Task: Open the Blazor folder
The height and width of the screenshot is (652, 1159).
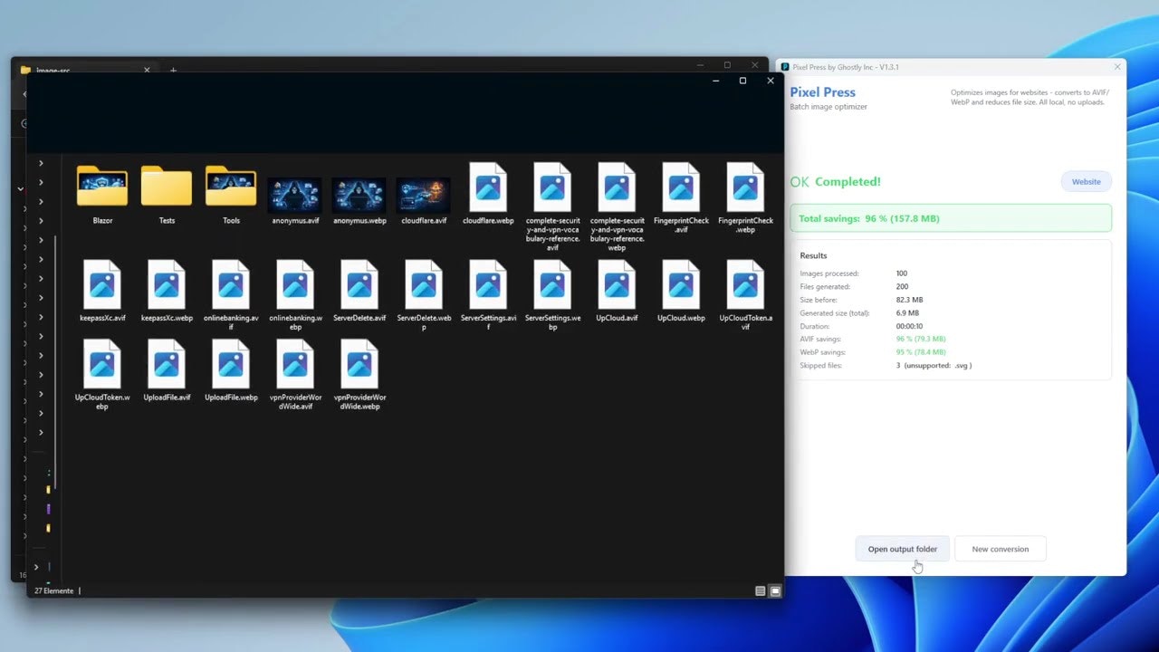Action: (x=102, y=187)
